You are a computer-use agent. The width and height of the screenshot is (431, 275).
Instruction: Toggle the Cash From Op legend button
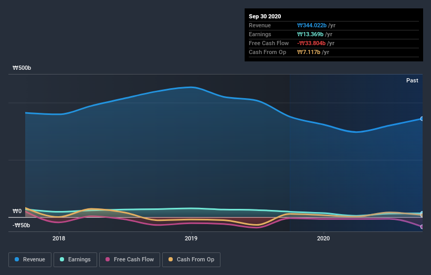tap(191, 260)
